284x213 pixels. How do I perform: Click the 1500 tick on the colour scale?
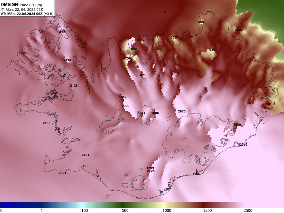pyautogui.click(x=207, y=210)
